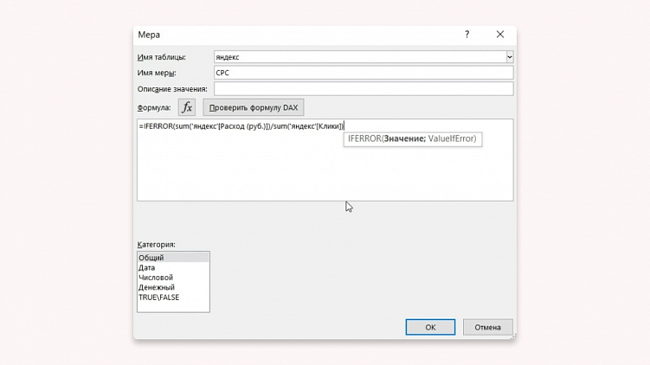This screenshot has width=650, height=365.
Task: Choose the Числовой category
Action: tap(173, 278)
